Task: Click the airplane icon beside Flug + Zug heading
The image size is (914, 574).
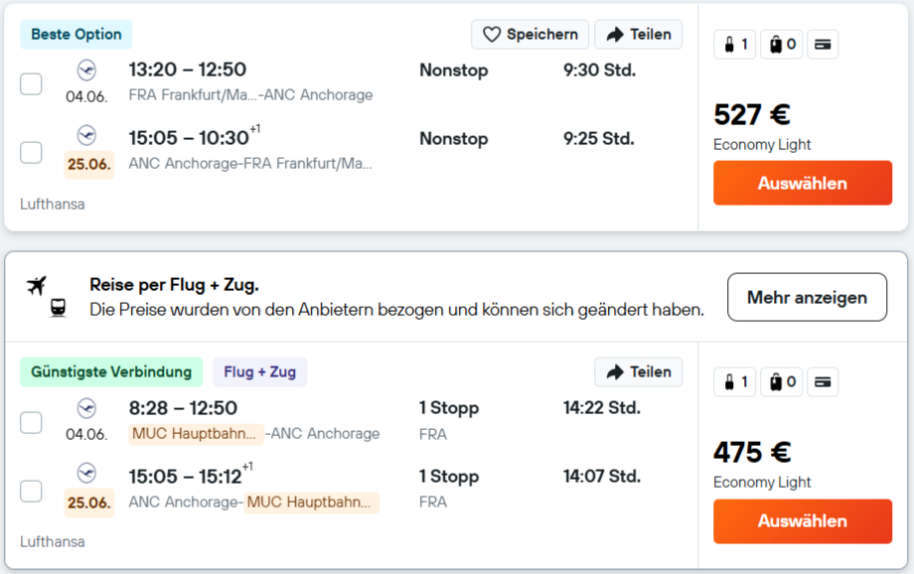Action: point(37,286)
